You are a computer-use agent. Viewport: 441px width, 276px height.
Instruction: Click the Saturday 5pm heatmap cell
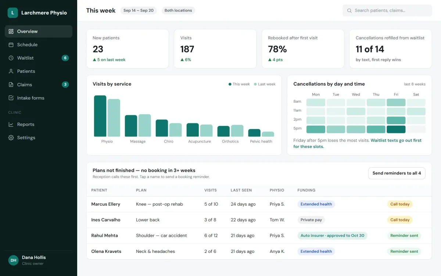point(416,130)
